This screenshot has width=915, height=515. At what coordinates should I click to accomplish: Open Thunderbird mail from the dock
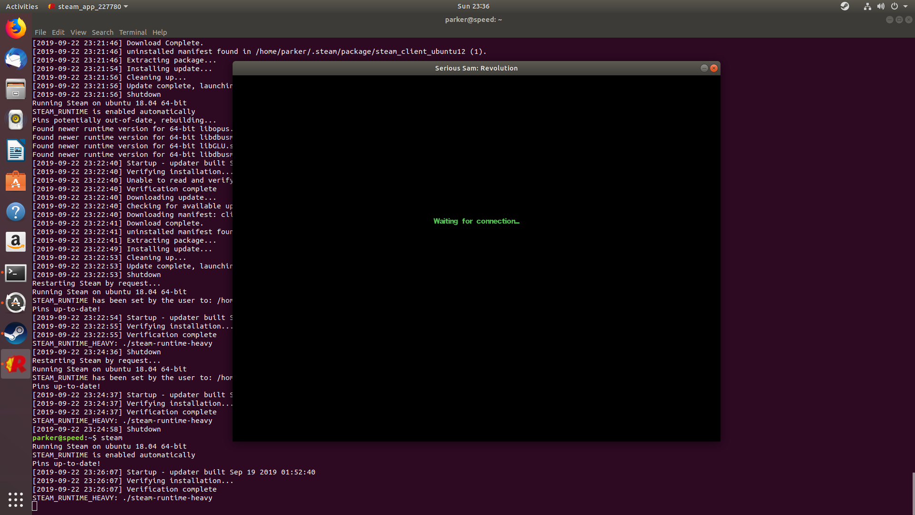(16, 59)
